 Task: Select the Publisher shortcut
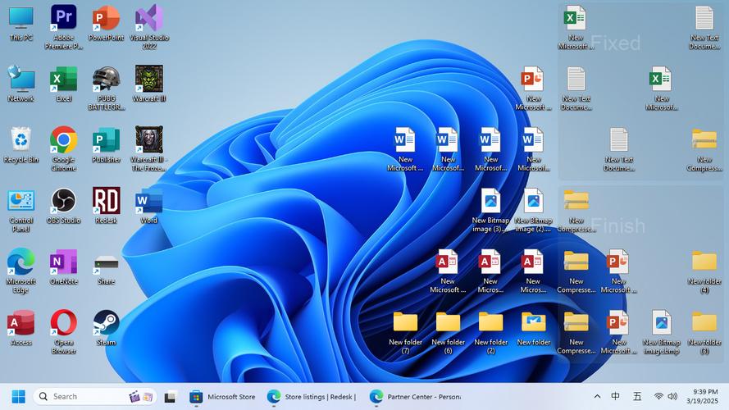(107, 145)
